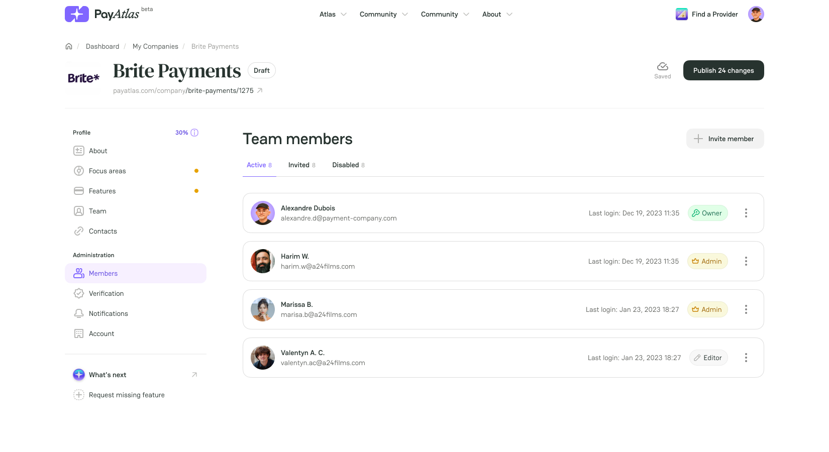
Task: Expand the About navigation dropdown chevron
Action: point(509,14)
